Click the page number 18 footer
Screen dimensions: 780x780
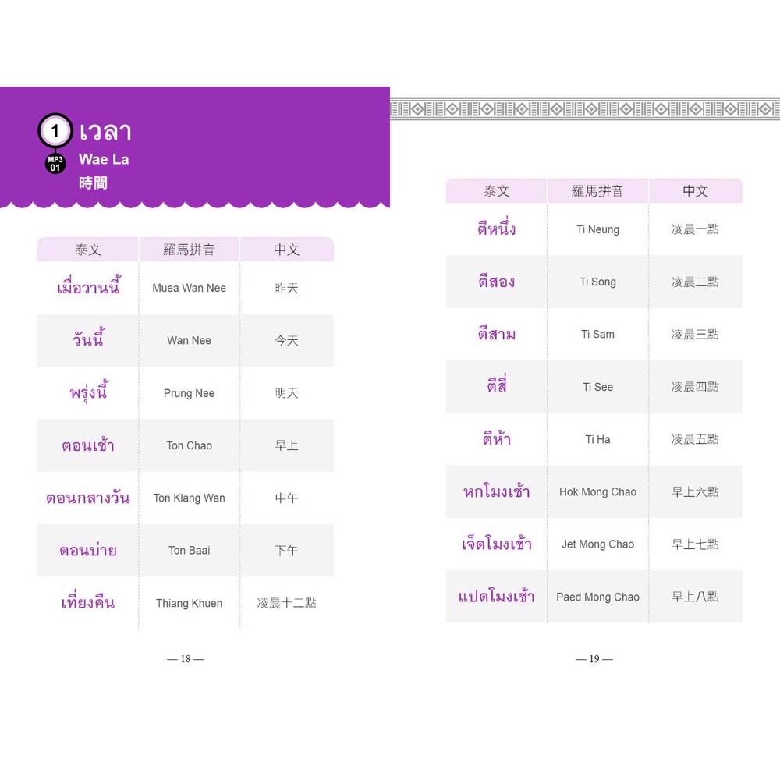tap(186, 659)
